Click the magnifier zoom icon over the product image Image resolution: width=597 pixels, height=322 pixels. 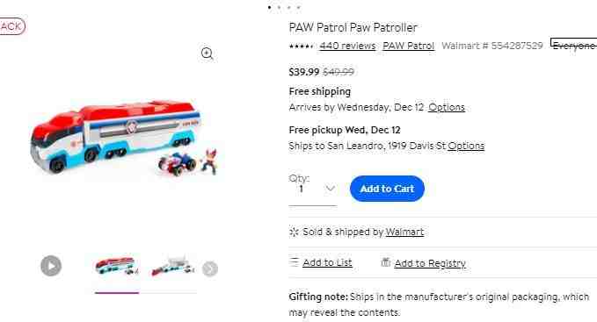point(207,54)
